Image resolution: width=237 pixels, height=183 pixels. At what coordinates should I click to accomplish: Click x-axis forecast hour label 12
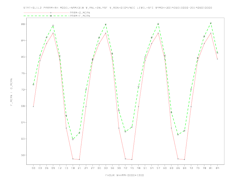pyautogui.click(x=60, y=168)
